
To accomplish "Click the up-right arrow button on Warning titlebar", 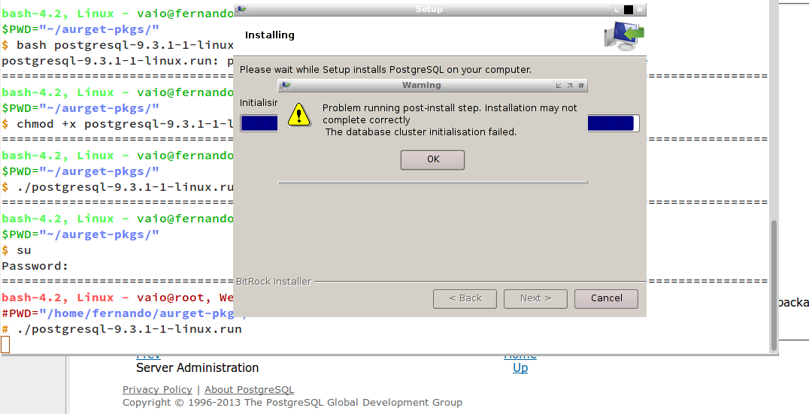I will pyautogui.click(x=570, y=86).
